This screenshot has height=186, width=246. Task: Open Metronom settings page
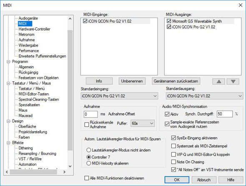coord(26,34)
